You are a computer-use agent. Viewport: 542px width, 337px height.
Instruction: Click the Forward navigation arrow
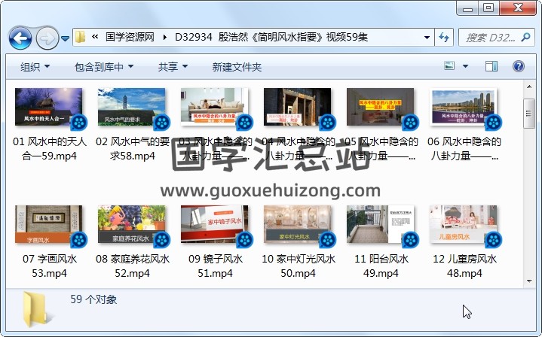[47, 37]
